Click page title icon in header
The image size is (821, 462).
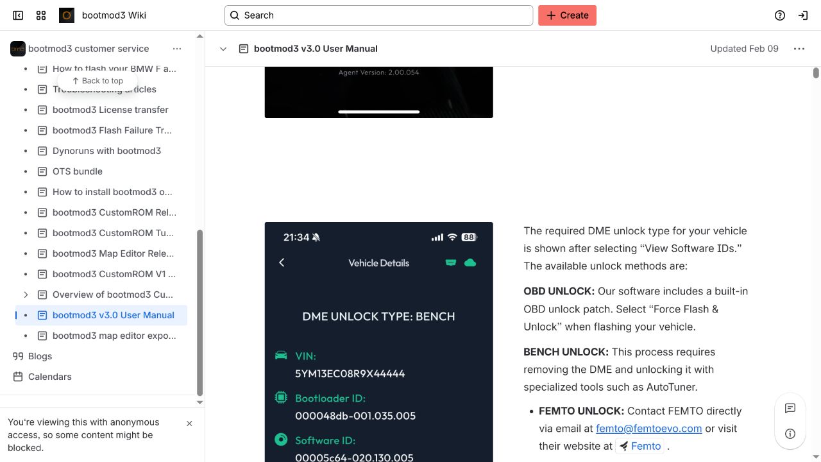[244, 49]
